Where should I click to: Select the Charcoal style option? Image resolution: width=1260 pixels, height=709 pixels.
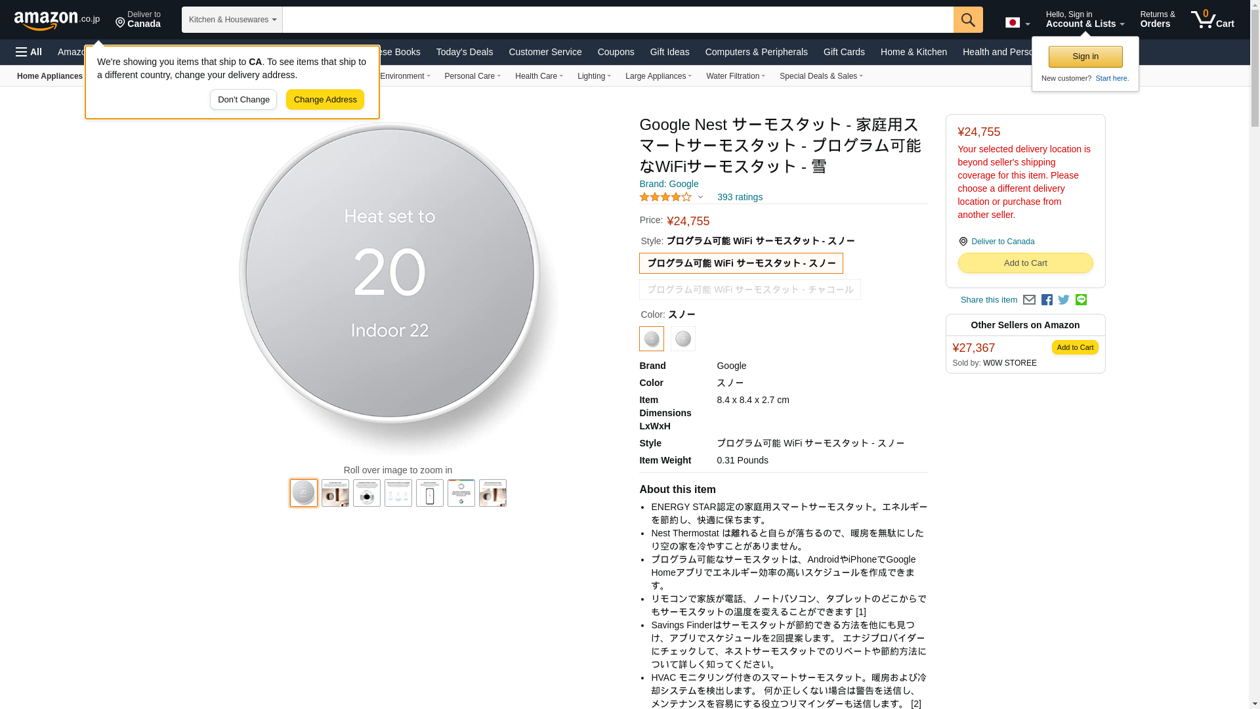click(x=749, y=290)
